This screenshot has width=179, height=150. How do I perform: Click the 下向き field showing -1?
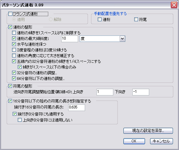[x=141, y=92]
